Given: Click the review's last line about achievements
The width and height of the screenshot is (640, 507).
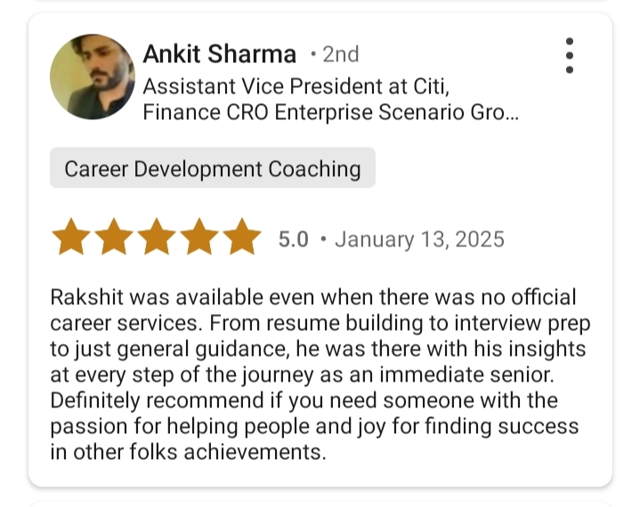Looking at the screenshot, I should point(189,452).
